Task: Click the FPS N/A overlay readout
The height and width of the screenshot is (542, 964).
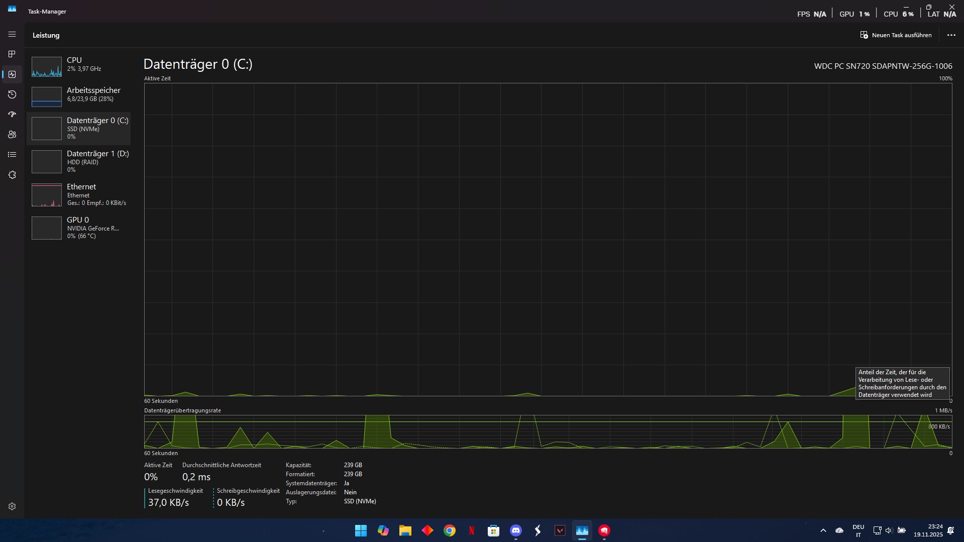Action: tap(811, 14)
